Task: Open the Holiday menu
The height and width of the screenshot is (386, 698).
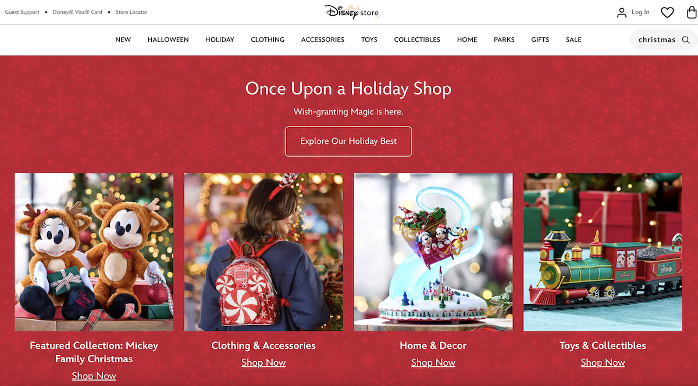Action: pyautogui.click(x=220, y=39)
